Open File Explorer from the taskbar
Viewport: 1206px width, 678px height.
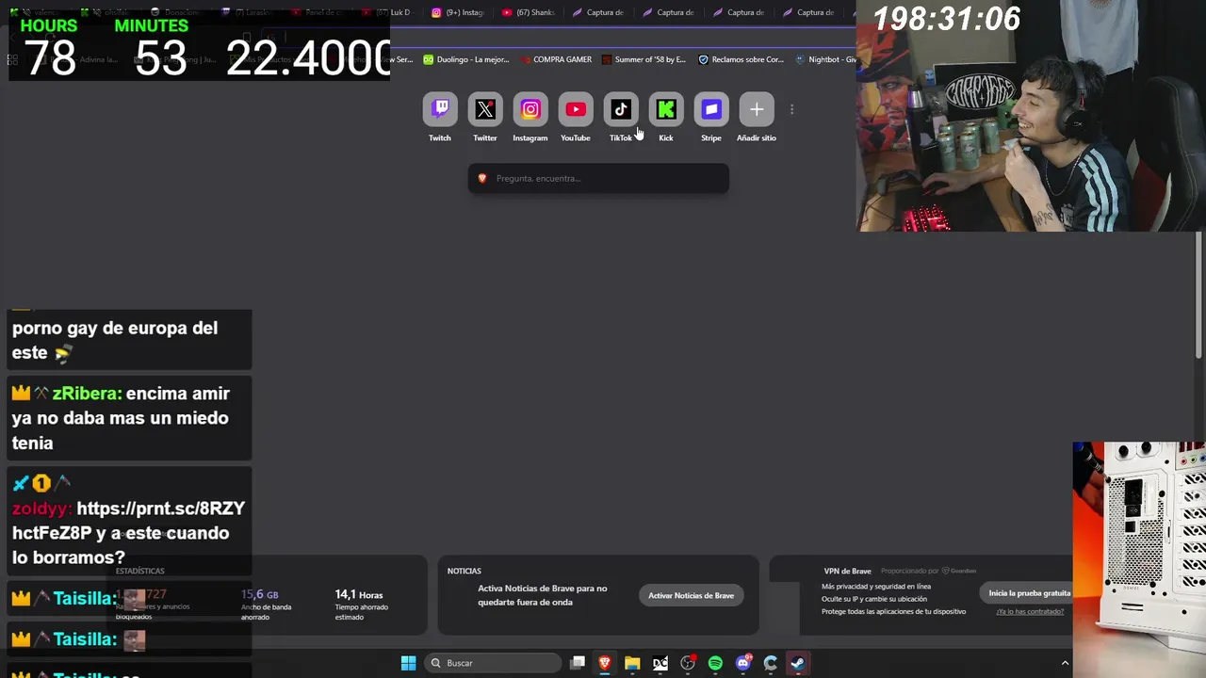tap(632, 663)
